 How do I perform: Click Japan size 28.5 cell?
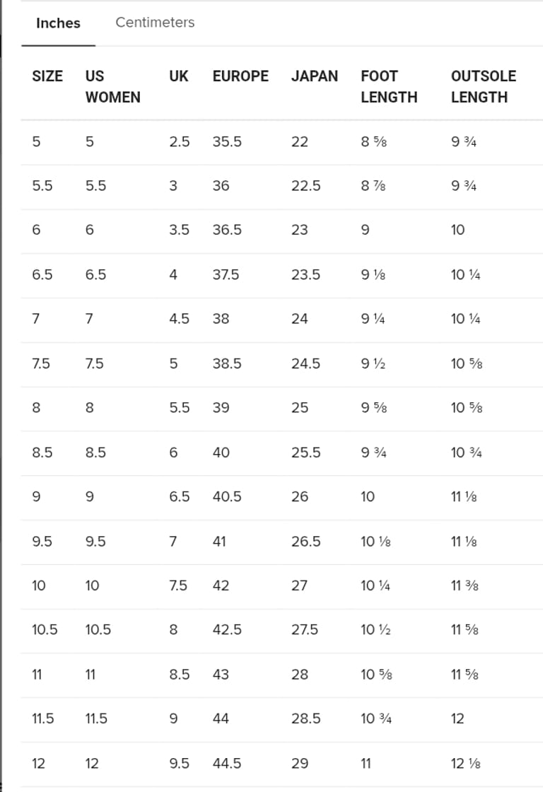305,718
